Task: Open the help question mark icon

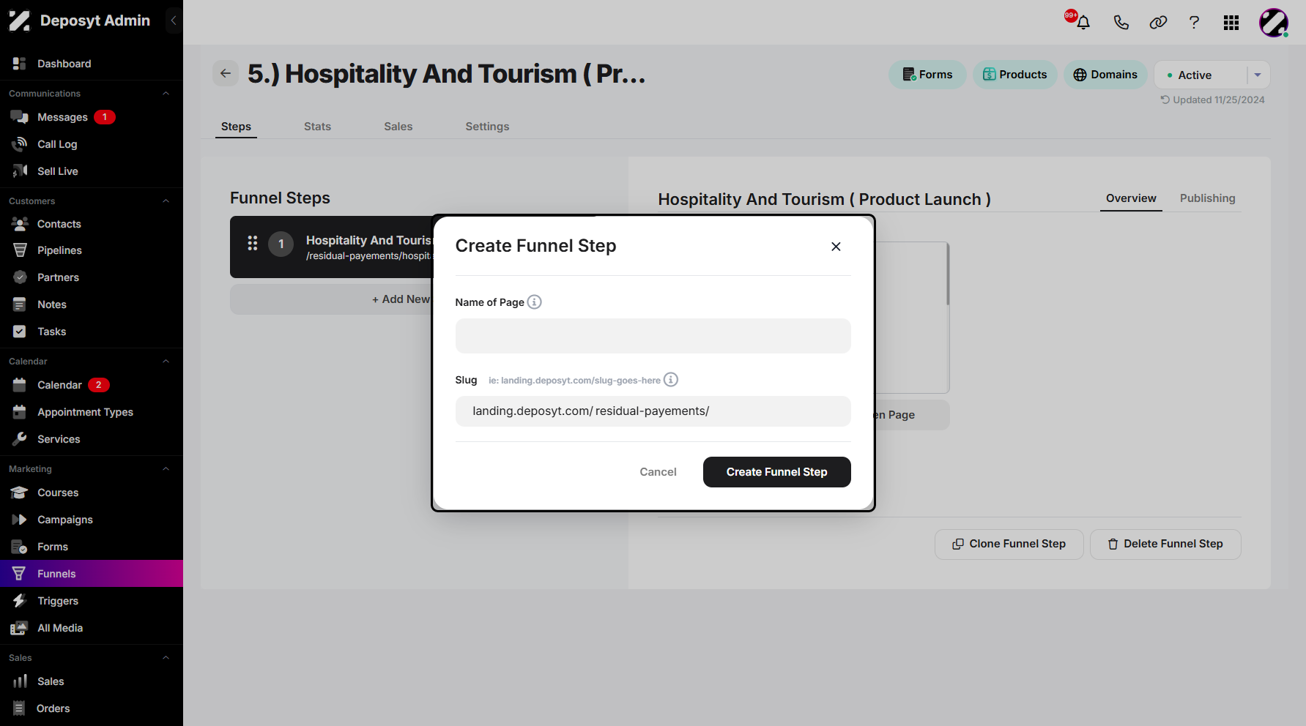Action: pos(1194,22)
